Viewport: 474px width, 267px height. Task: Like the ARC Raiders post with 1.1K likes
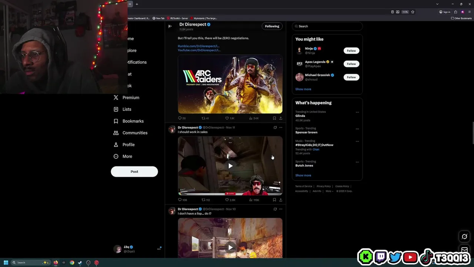(x=230, y=118)
